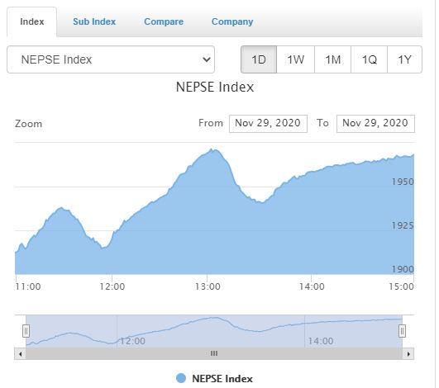
Task: Grab the right navigator range handle
Action: coord(403,331)
